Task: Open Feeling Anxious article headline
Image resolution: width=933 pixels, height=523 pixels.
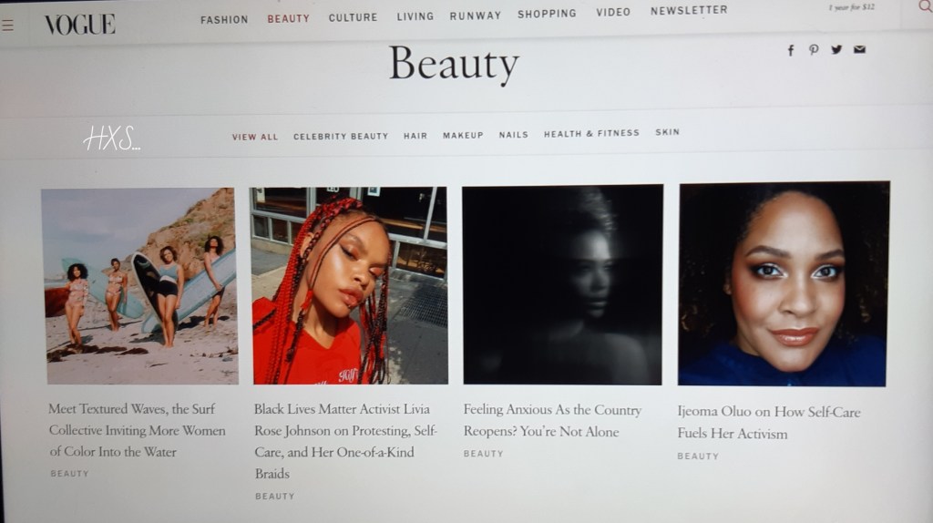Action: click(552, 420)
